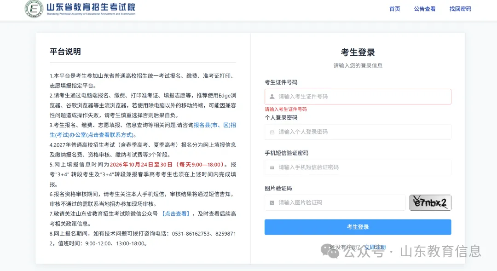Open the 首页 navigation item
Screen dimensions: 497x271
pyautogui.click(x=395, y=9)
